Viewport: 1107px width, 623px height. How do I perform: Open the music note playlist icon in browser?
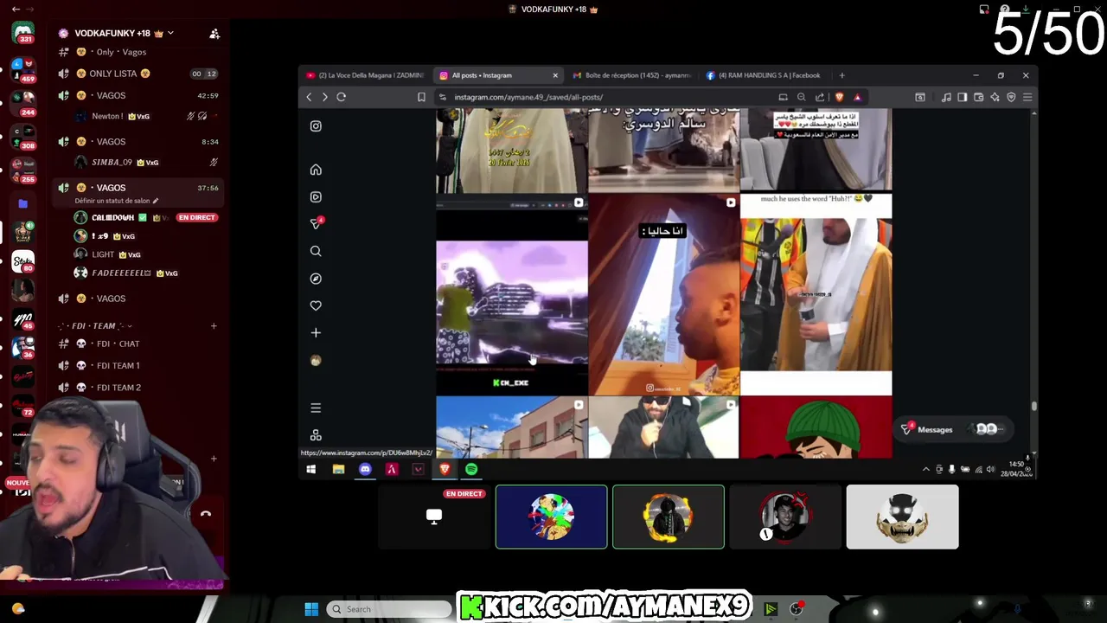pyautogui.click(x=946, y=97)
